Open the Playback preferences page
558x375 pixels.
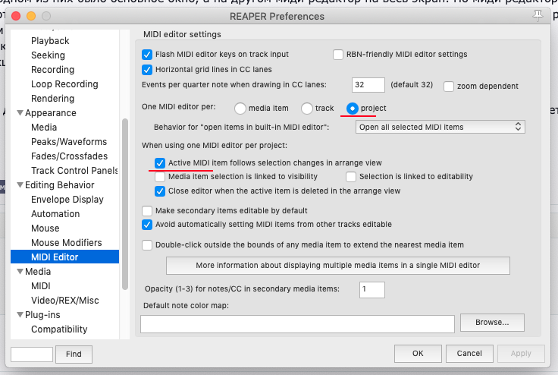tap(50, 41)
